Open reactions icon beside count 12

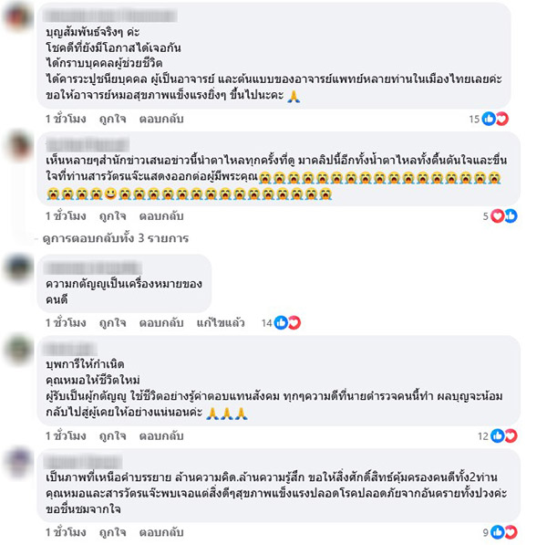504,436
